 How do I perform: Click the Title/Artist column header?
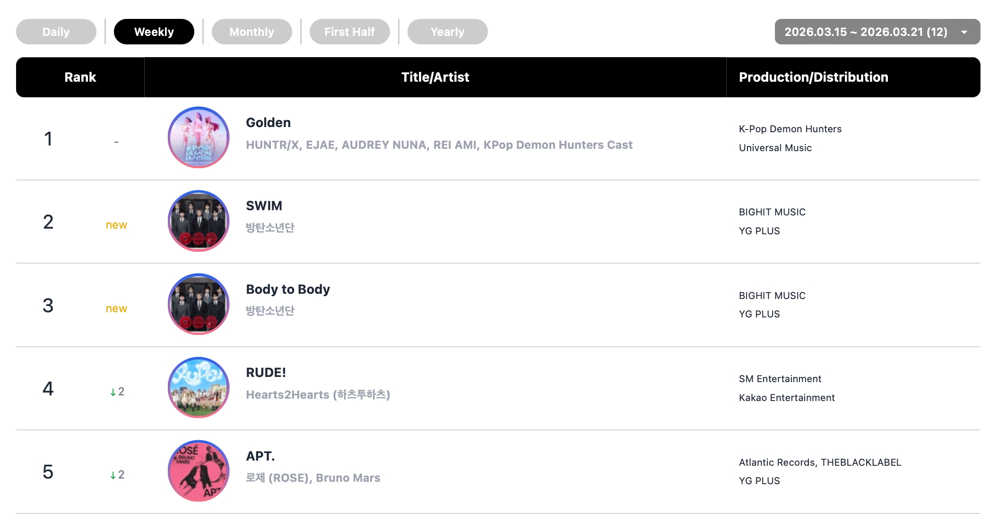click(435, 77)
